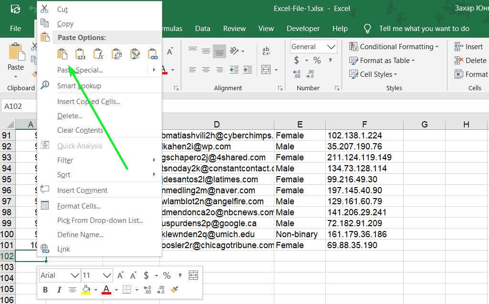Open Arial font name dropdown in mini toolbar
489x304 pixels.
pos(75,275)
